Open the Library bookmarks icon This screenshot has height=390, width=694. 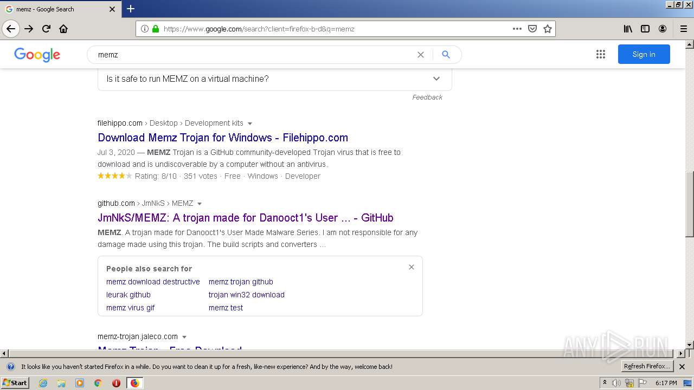pos(628,29)
